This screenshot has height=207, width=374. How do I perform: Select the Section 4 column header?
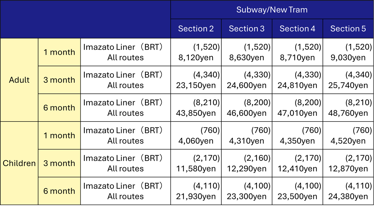click(297, 29)
